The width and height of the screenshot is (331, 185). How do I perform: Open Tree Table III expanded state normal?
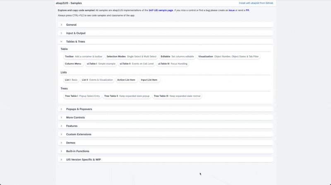(177, 96)
